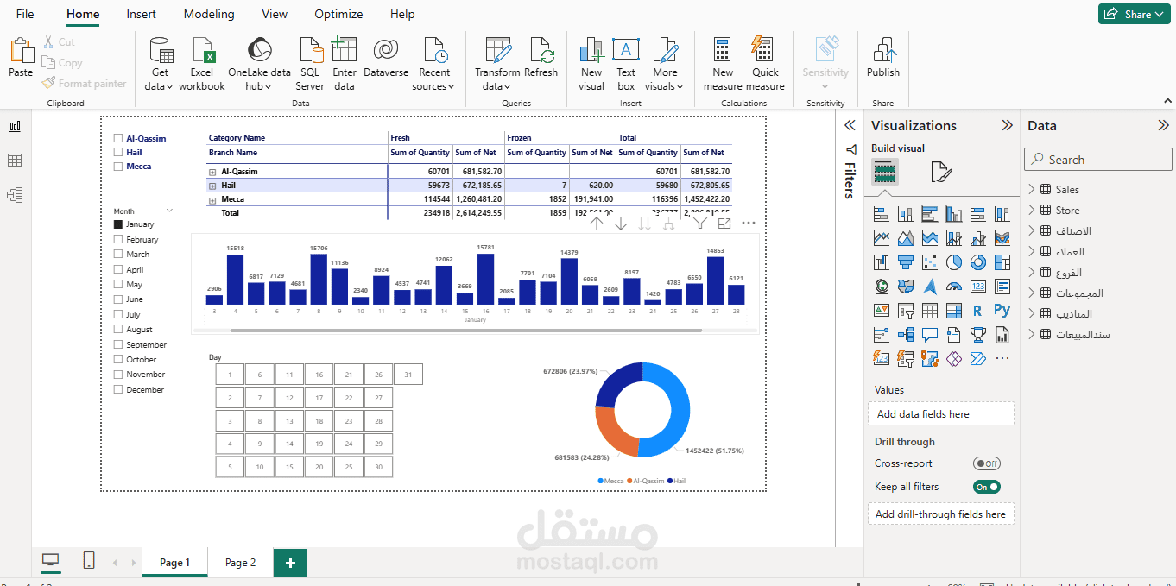Add a Treemap visual
Image resolution: width=1176 pixels, height=586 pixels.
[x=1002, y=262]
